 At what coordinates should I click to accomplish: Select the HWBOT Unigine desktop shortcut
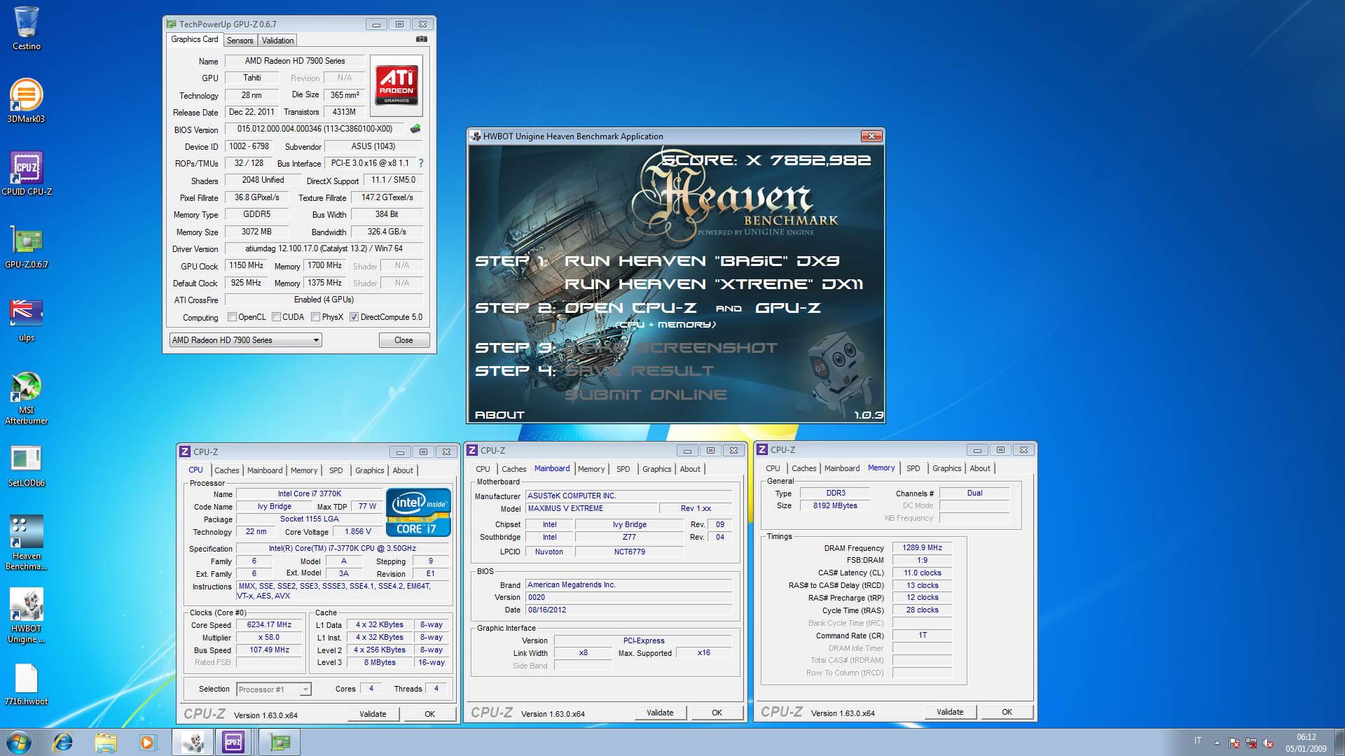27,616
